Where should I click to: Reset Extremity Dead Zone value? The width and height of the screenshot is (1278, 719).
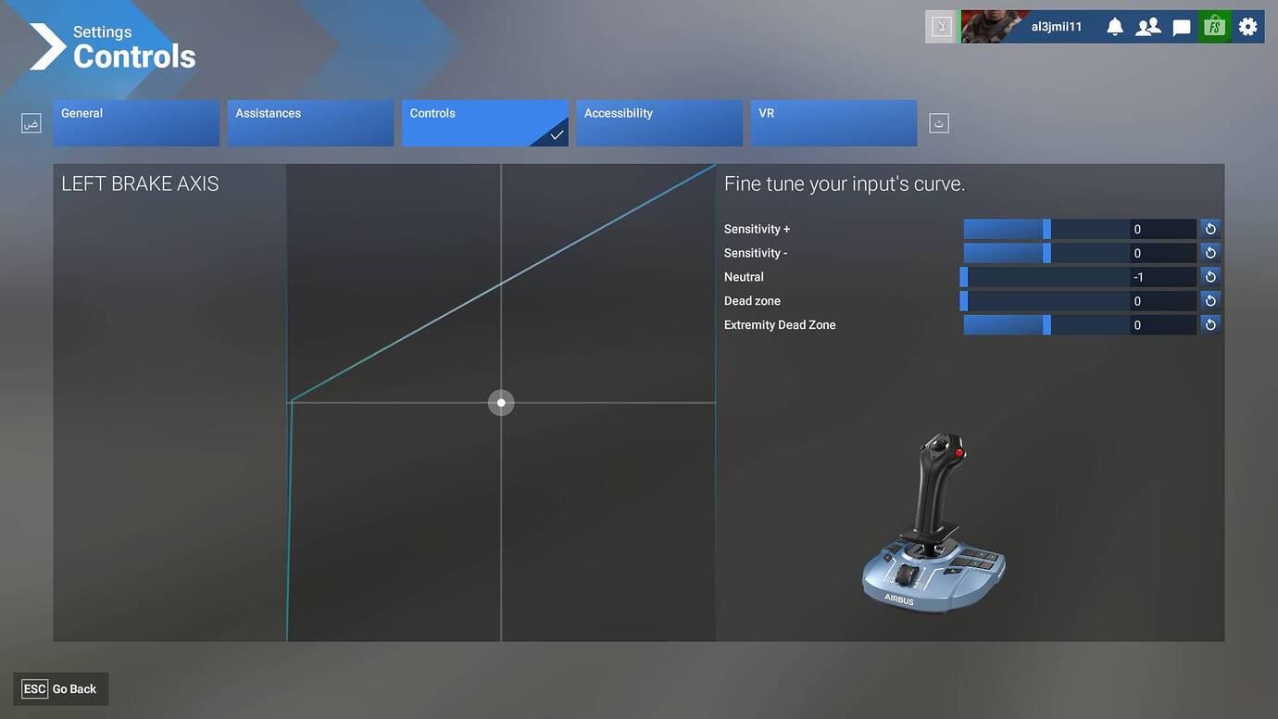pyautogui.click(x=1210, y=325)
